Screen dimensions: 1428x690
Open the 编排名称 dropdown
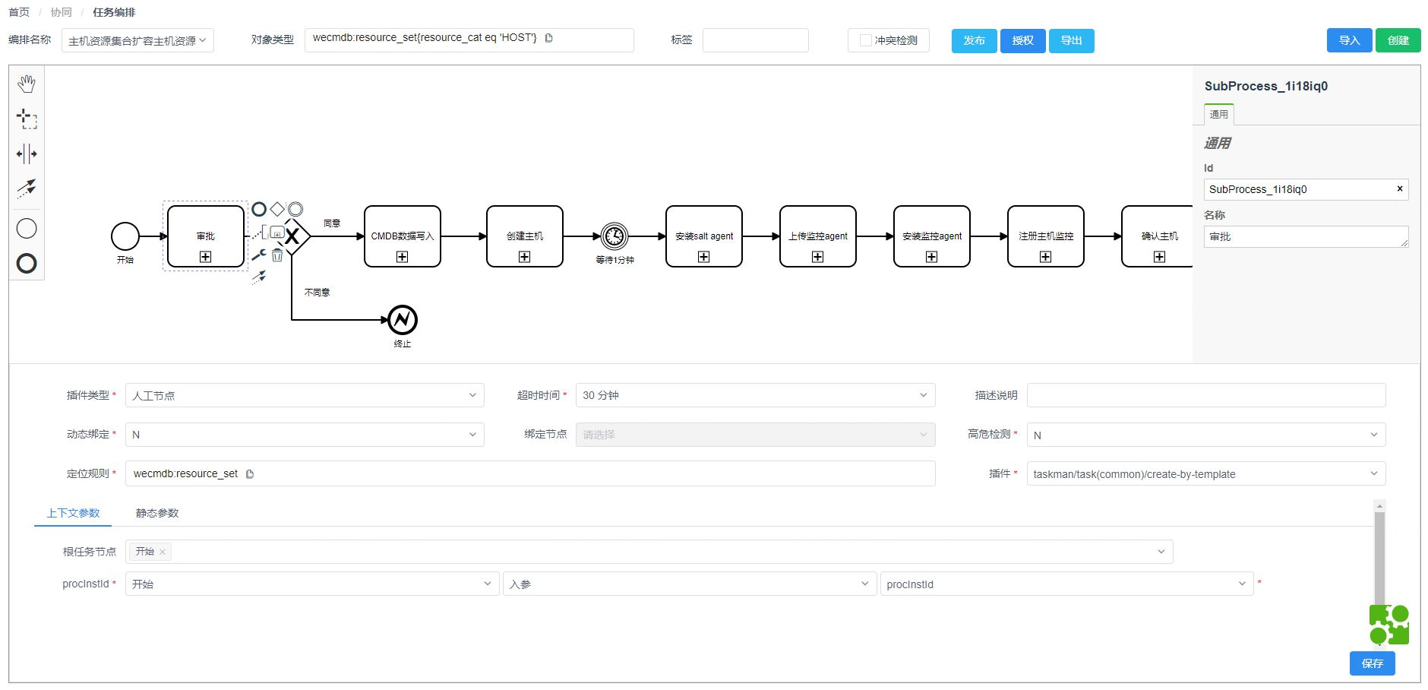[137, 40]
